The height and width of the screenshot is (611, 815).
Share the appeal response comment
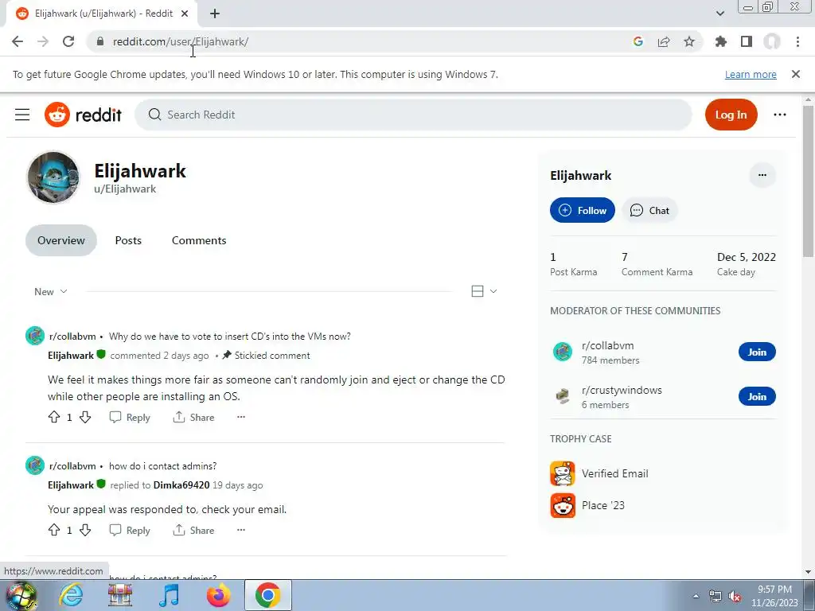point(193,530)
